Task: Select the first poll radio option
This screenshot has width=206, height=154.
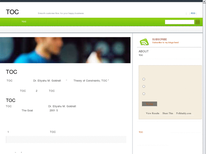Action: [144, 79]
